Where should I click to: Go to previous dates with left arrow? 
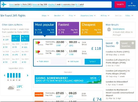(5, 75)
